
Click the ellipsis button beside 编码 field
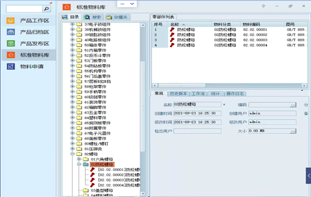pyautogui.click(x=293, y=105)
